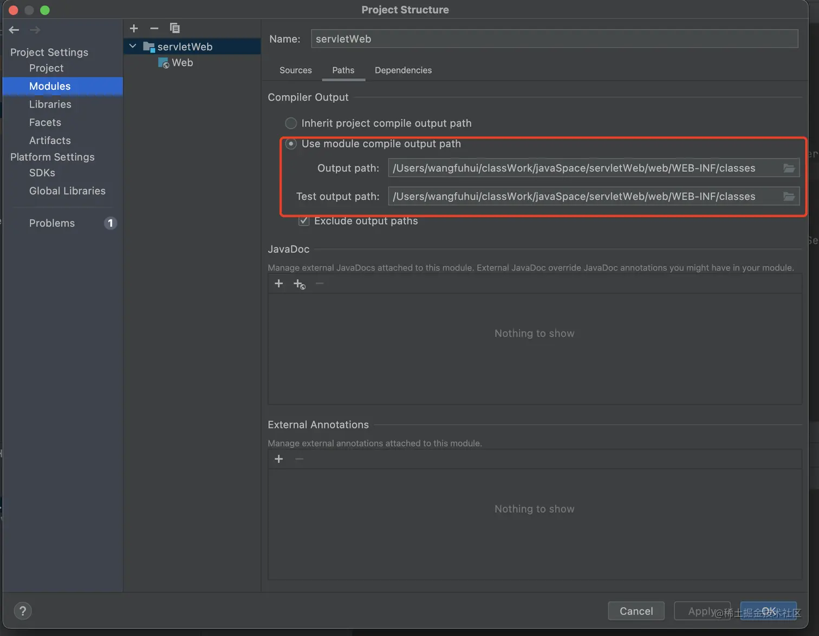The width and height of the screenshot is (819, 636).
Task: Click the module Name field
Action: tap(555, 39)
